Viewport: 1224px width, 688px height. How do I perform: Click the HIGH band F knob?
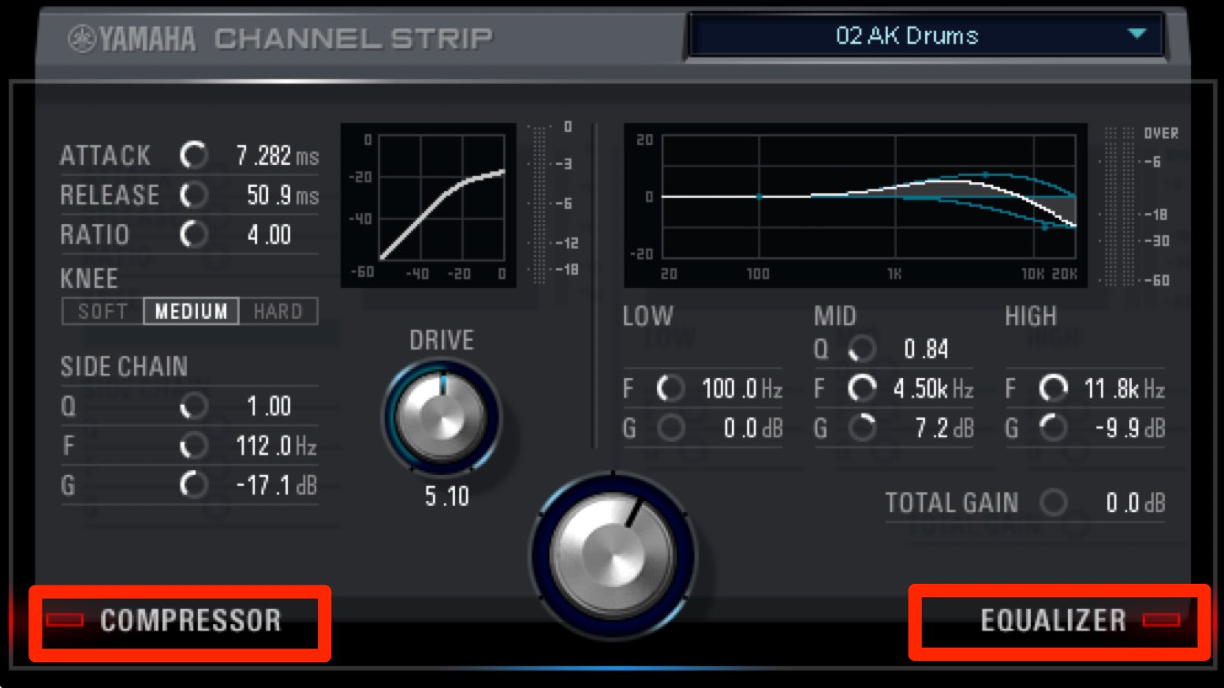[1053, 388]
